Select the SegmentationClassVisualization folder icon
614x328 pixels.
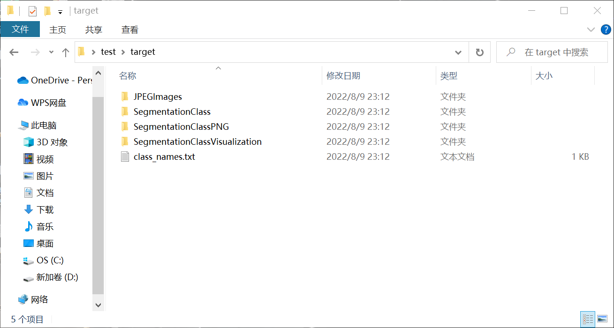point(125,142)
